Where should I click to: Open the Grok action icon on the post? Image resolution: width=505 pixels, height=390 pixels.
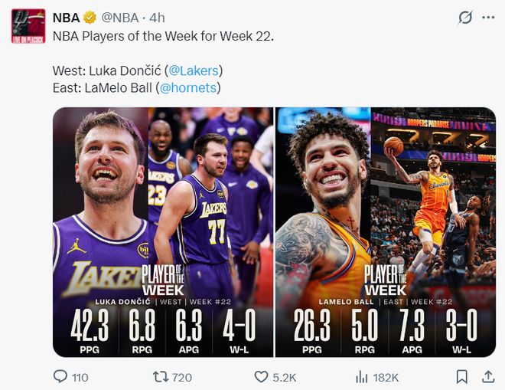tap(464, 18)
